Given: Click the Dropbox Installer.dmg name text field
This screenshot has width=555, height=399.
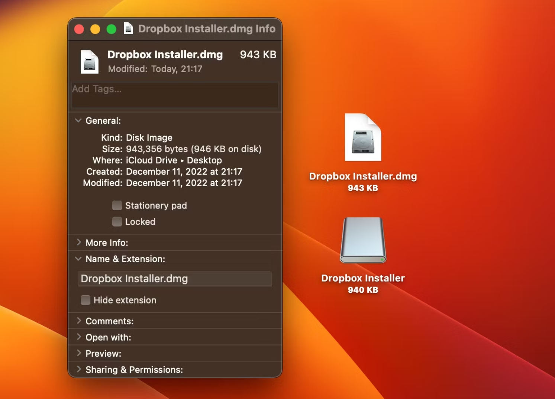Looking at the screenshot, I should (175, 279).
